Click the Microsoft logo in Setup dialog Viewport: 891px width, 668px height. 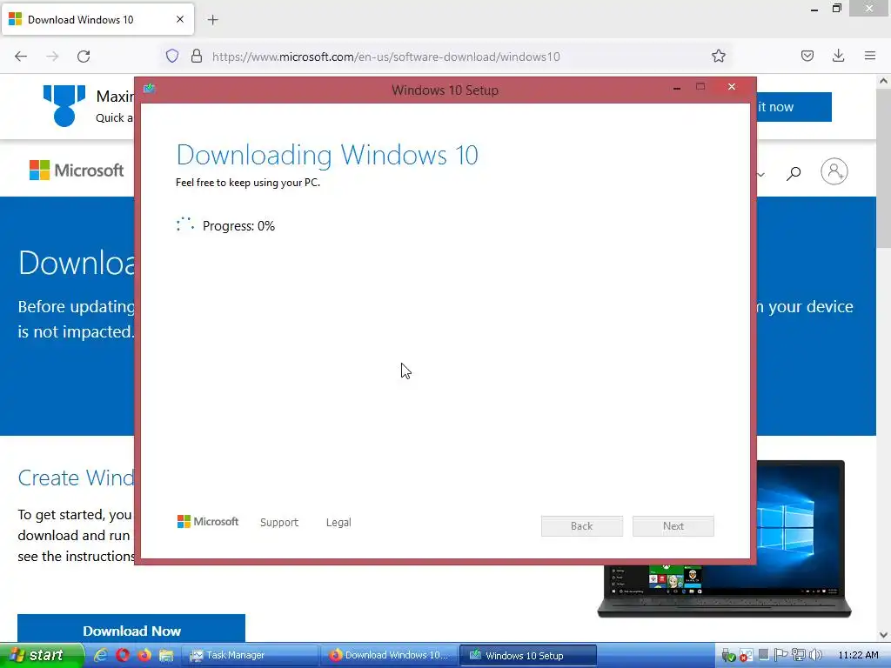pyautogui.click(x=208, y=522)
